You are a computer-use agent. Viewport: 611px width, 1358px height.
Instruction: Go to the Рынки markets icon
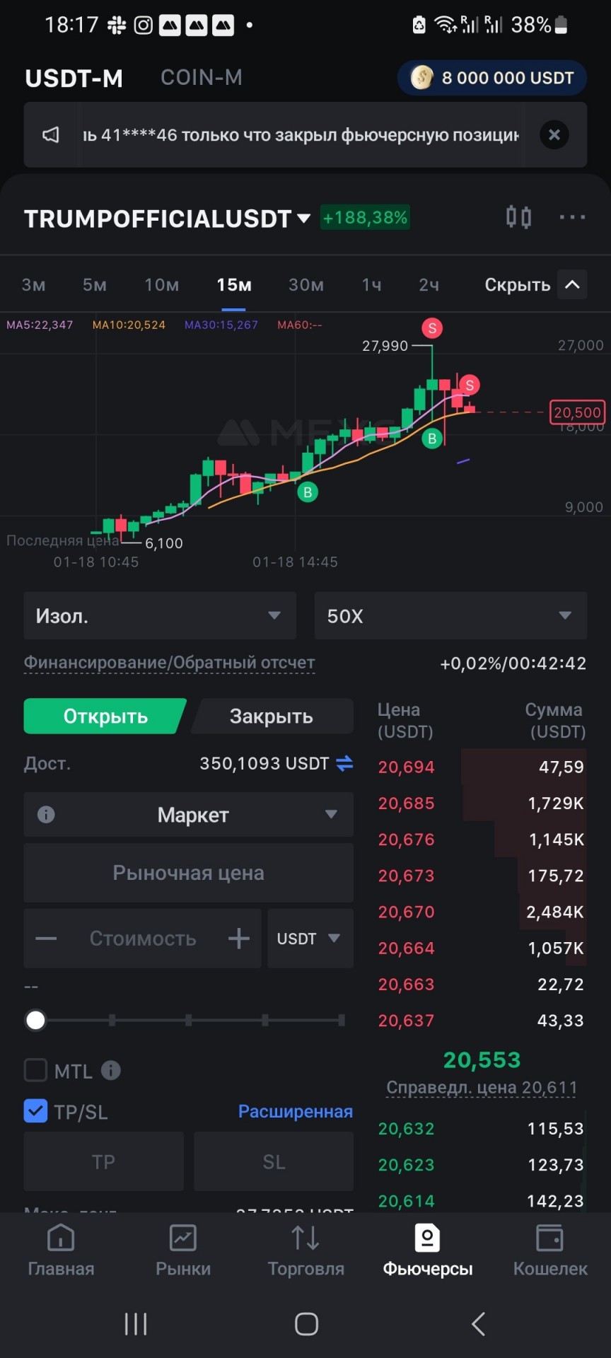(183, 1238)
